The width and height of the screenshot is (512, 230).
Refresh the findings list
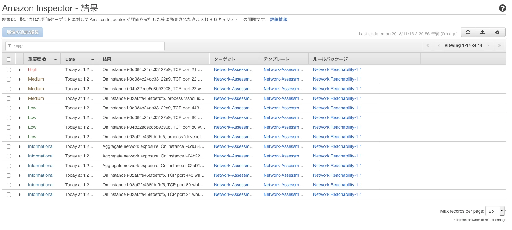(468, 32)
